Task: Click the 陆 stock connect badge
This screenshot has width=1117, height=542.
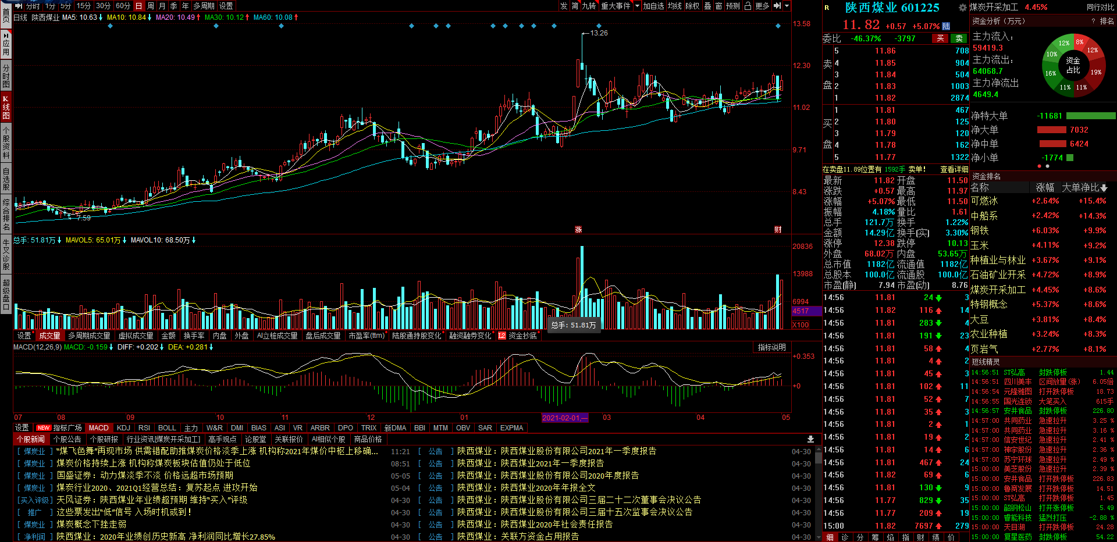Action: [946, 26]
